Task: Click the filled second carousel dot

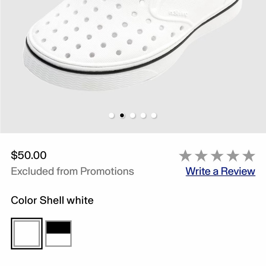Action: [122, 115]
